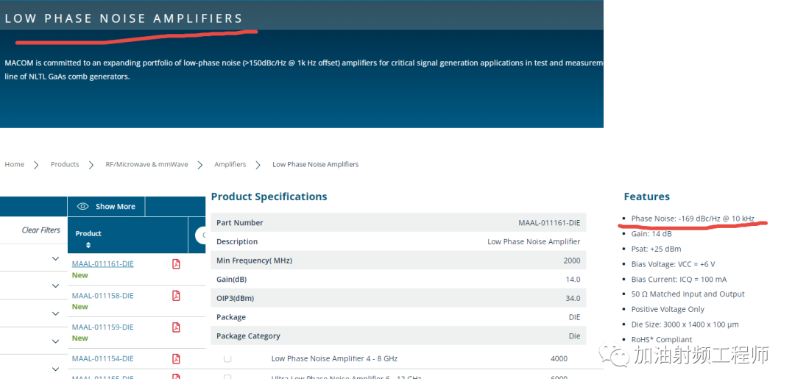Click breadcrumb chevron after Home

tap(36, 165)
